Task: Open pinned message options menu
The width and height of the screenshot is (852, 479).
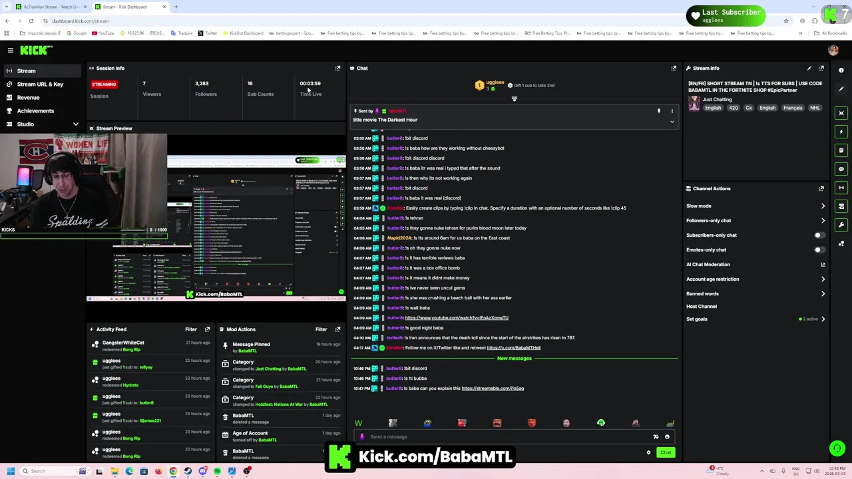Action: coord(672,111)
